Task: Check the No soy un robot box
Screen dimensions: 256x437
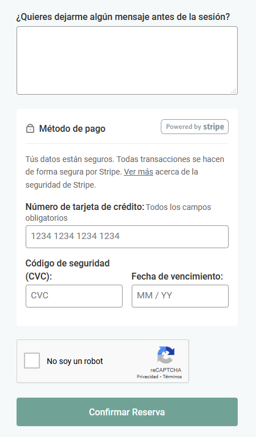Action: click(32, 361)
